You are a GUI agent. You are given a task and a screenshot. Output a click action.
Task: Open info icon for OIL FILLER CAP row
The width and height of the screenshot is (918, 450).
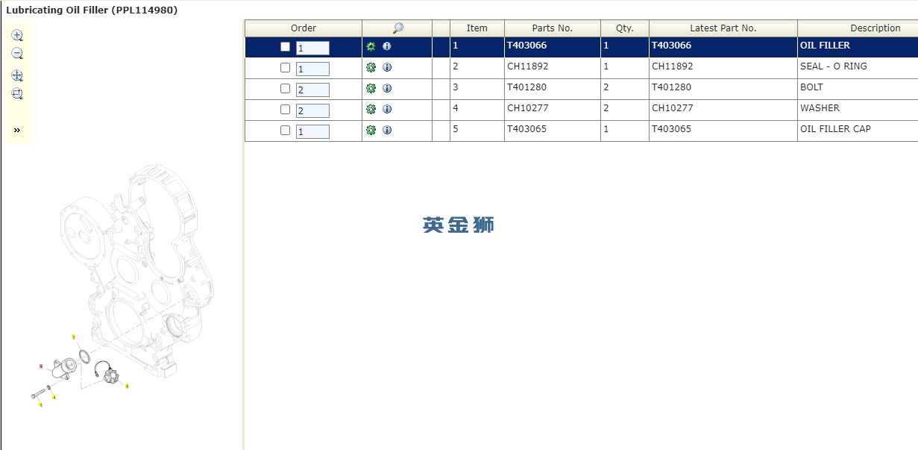tap(387, 130)
